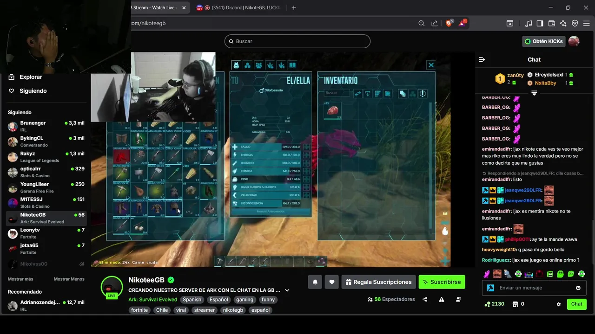This screenshot has width=595, height=334.
Task: Open the Brave Rewards triangle icon
Action: tap(463, 23)
